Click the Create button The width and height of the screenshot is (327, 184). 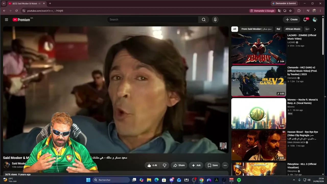coord(291,20)
